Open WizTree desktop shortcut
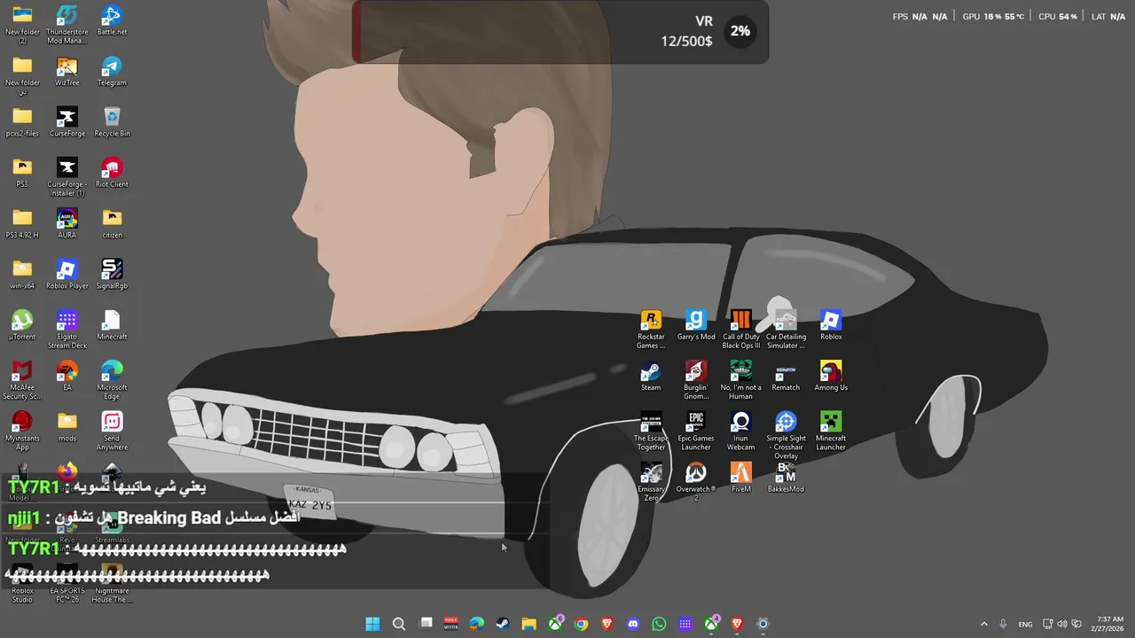The height and width of the screenshot is (638, 1135). 67,72
